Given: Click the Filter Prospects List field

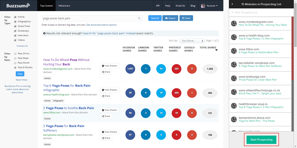Looking at the screenshot, I should pyautogui.click(x=261, y=13).
